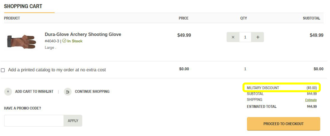Select the quantity field showing 1
The image size is (330, 136).
click(245, 37)
